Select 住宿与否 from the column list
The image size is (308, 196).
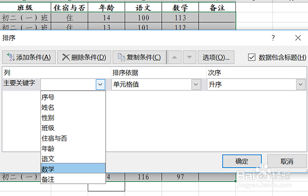(73, 138)
